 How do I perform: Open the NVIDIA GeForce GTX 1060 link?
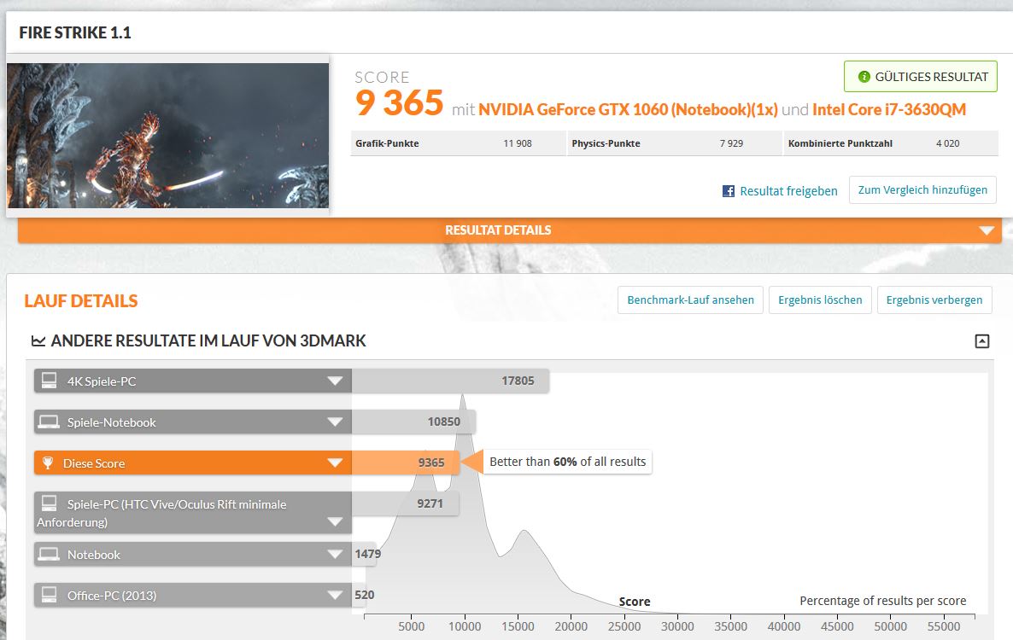(x=628, y=109)
